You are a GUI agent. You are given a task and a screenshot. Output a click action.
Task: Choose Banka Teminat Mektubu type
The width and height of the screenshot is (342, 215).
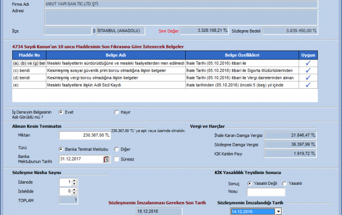[61, 149]
